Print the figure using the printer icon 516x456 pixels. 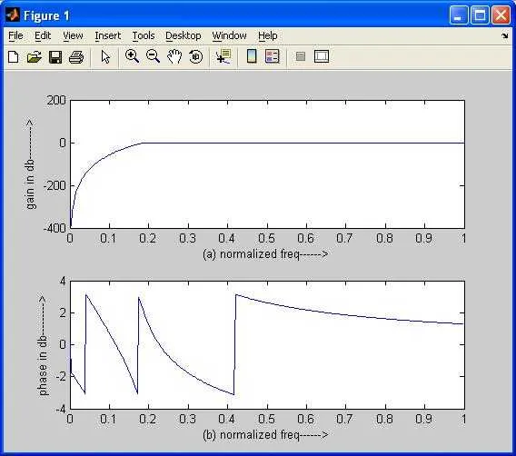tap(76, 57)
